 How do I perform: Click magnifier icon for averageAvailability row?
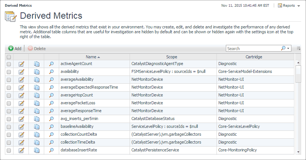coord(52,80)
